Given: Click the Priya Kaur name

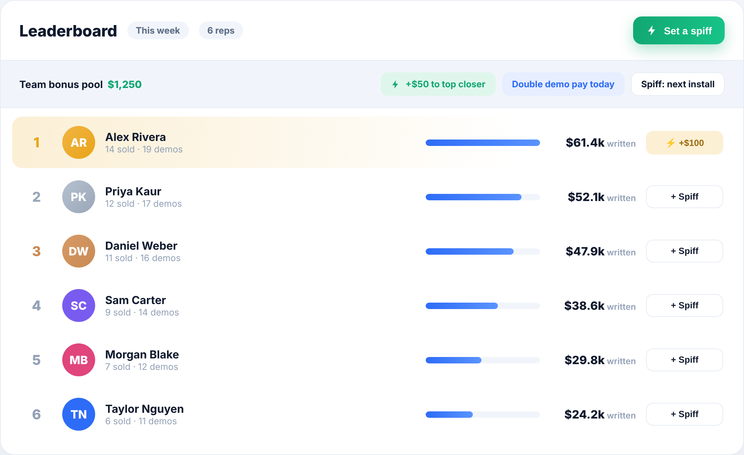Looking at the screenshot, I should [133, 191].
